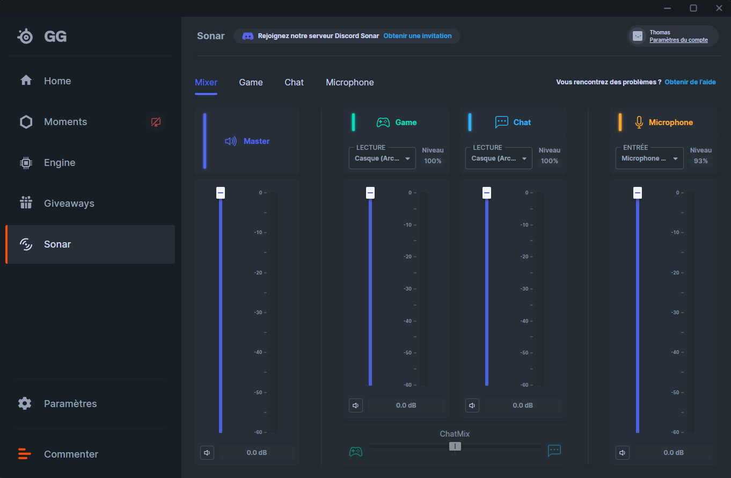
Task: Click the Master speaker icon
Action: (x=231, y=141)
